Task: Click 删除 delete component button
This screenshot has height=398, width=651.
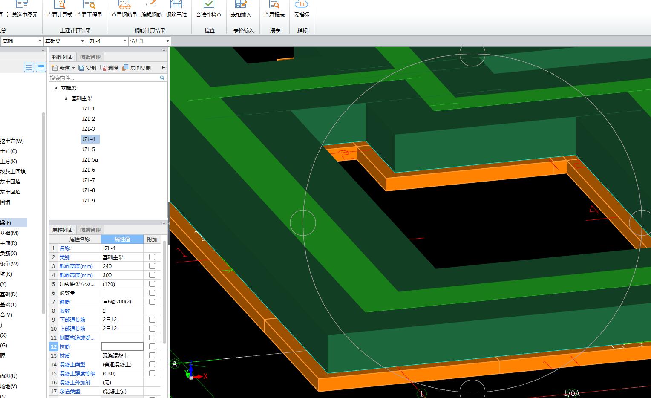Action: click(x=109, y=68)
